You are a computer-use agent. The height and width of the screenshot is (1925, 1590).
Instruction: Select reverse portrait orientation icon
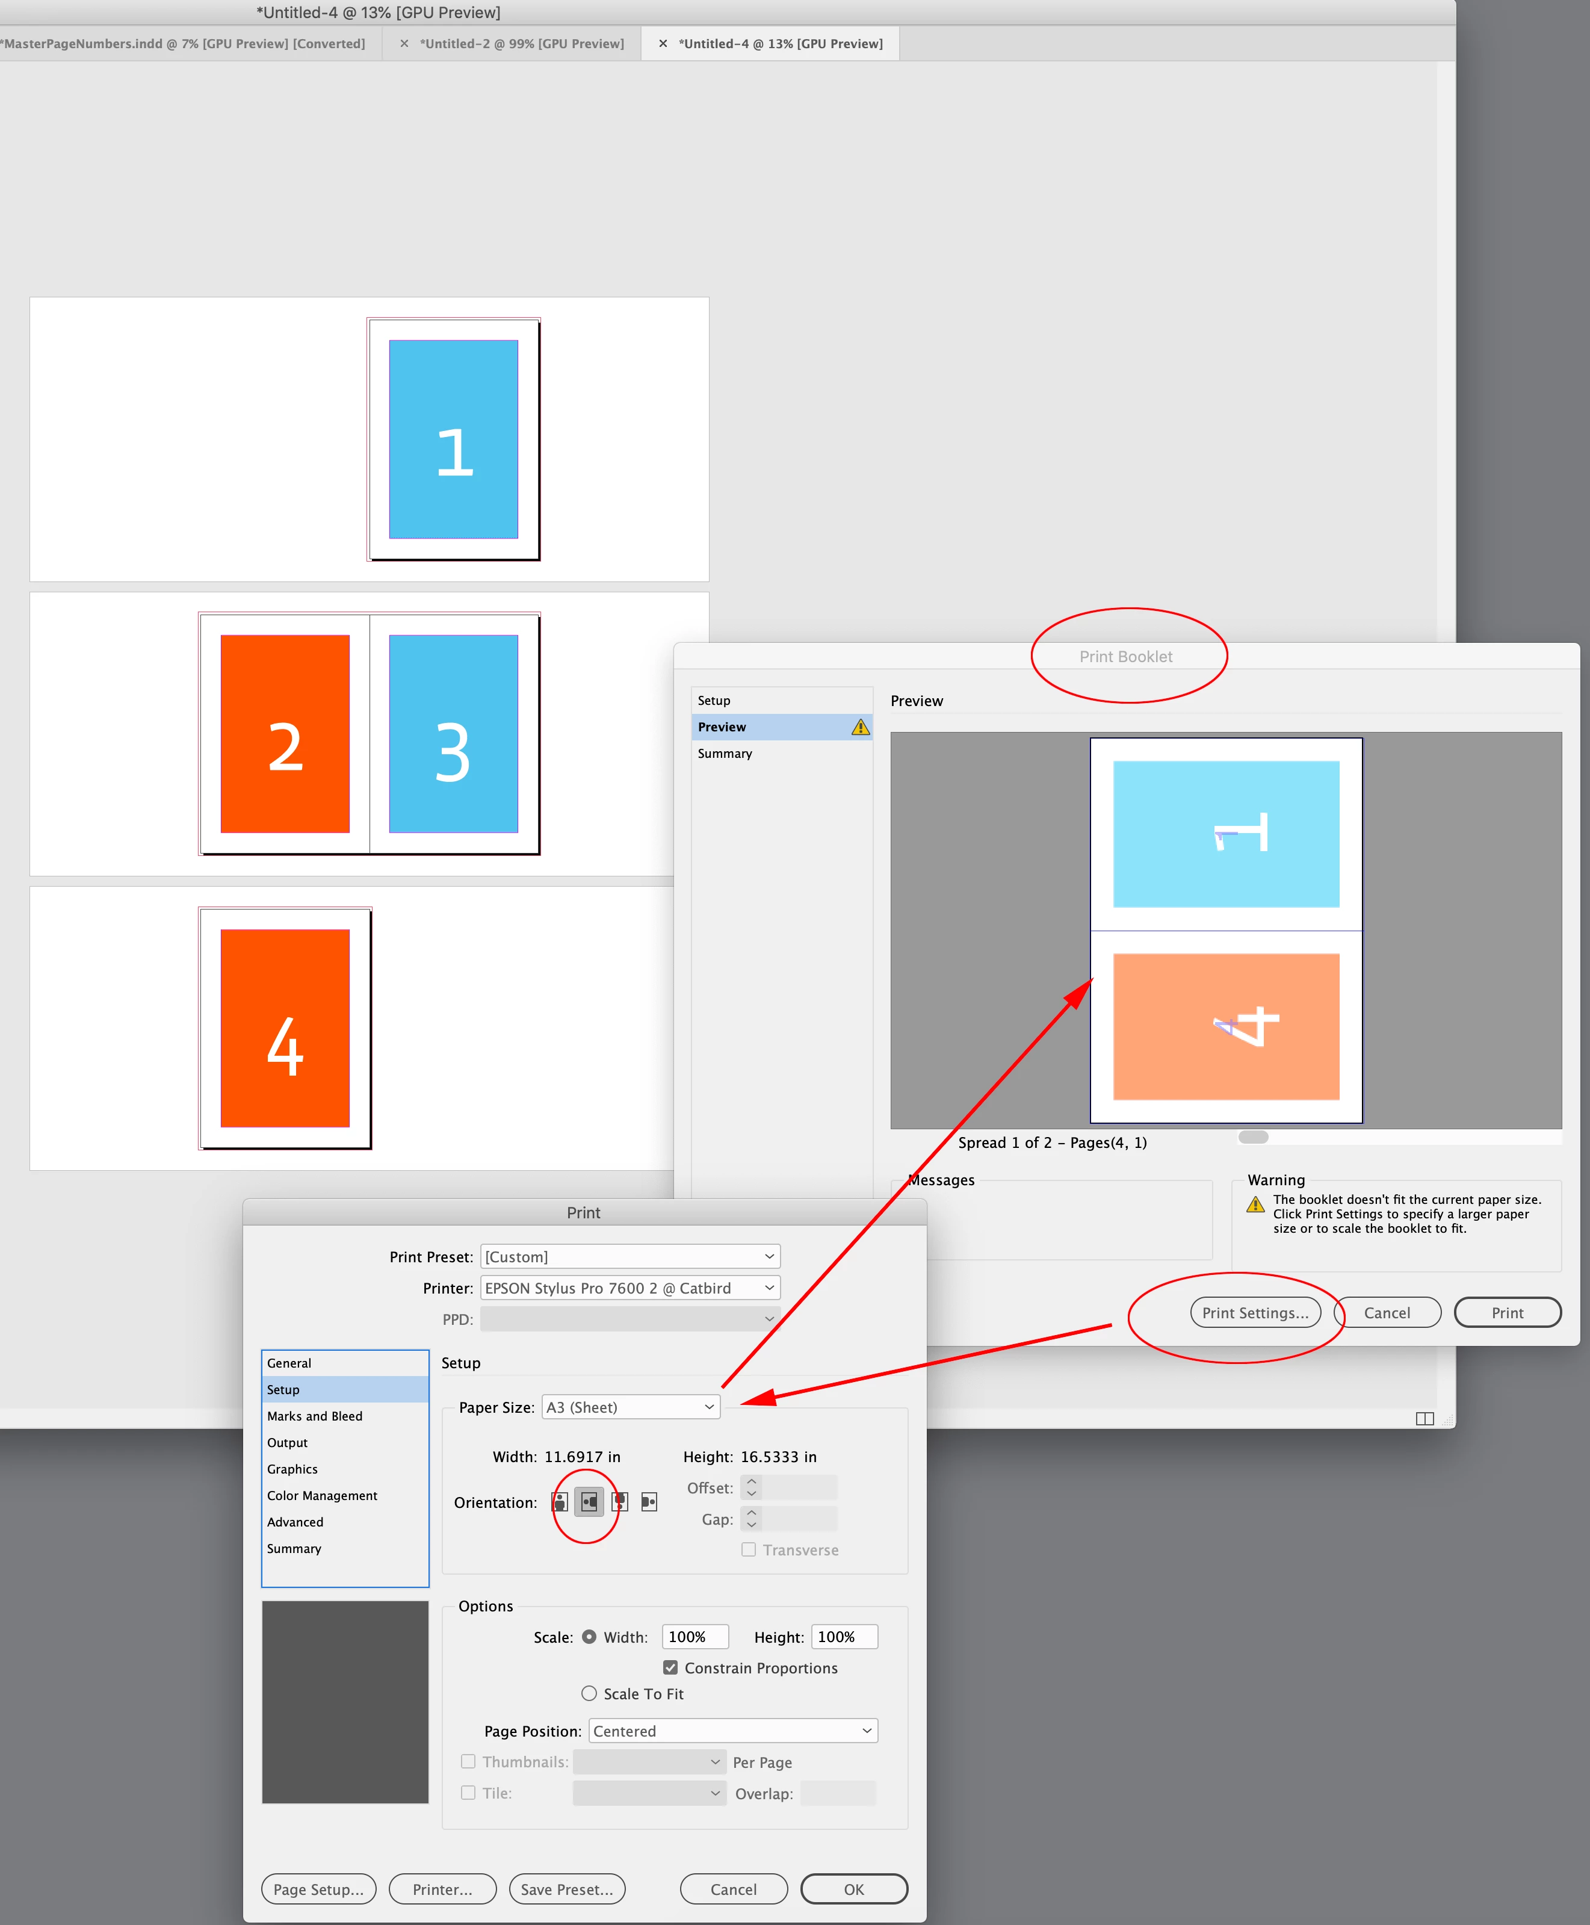click(x=619, y=1502)
